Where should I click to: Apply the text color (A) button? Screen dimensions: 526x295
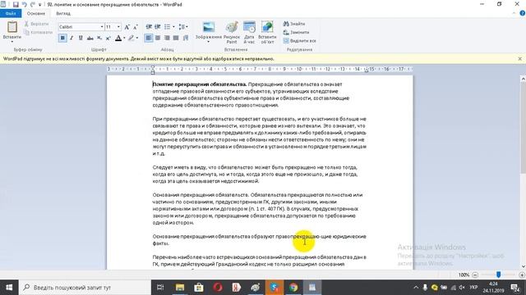pyautogui.click(x=118, y=39)
